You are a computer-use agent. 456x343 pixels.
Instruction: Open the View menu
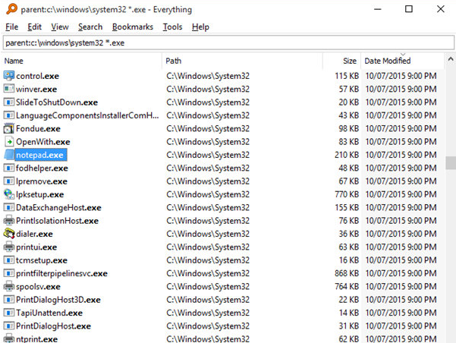pyautogui.click(x=60, y=27)
